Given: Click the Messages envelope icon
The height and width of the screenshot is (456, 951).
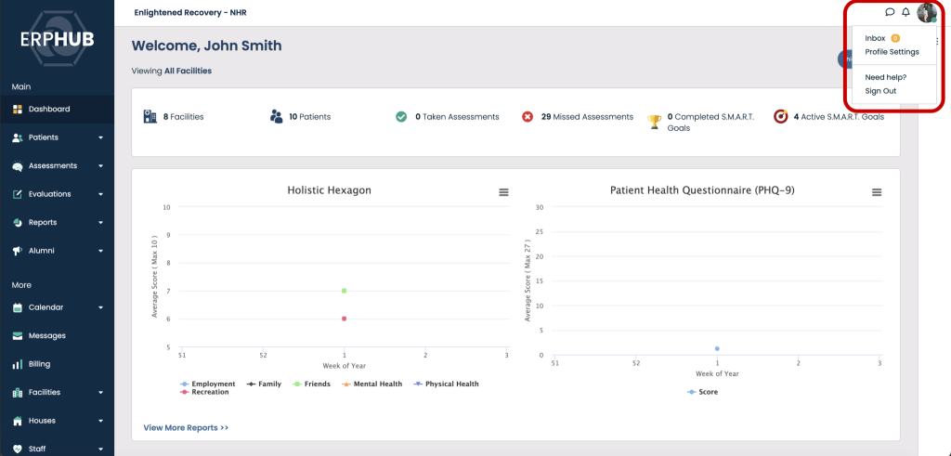Looking at the screenshot, I should click(x=18, y=336).
